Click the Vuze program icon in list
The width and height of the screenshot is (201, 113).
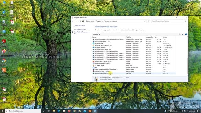tap(93, 67)
